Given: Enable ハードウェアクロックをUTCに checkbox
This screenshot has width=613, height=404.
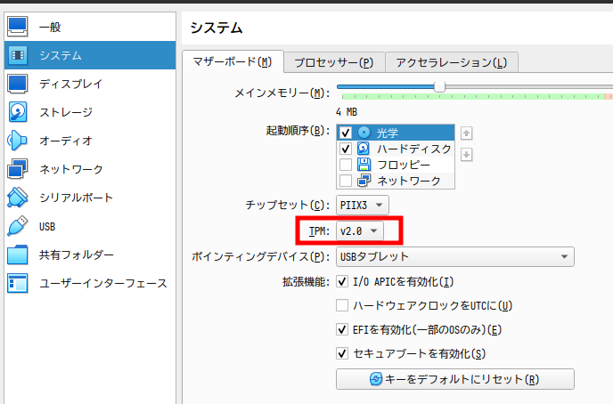Looking at the screenshot, I should click(x=342, y=306).
